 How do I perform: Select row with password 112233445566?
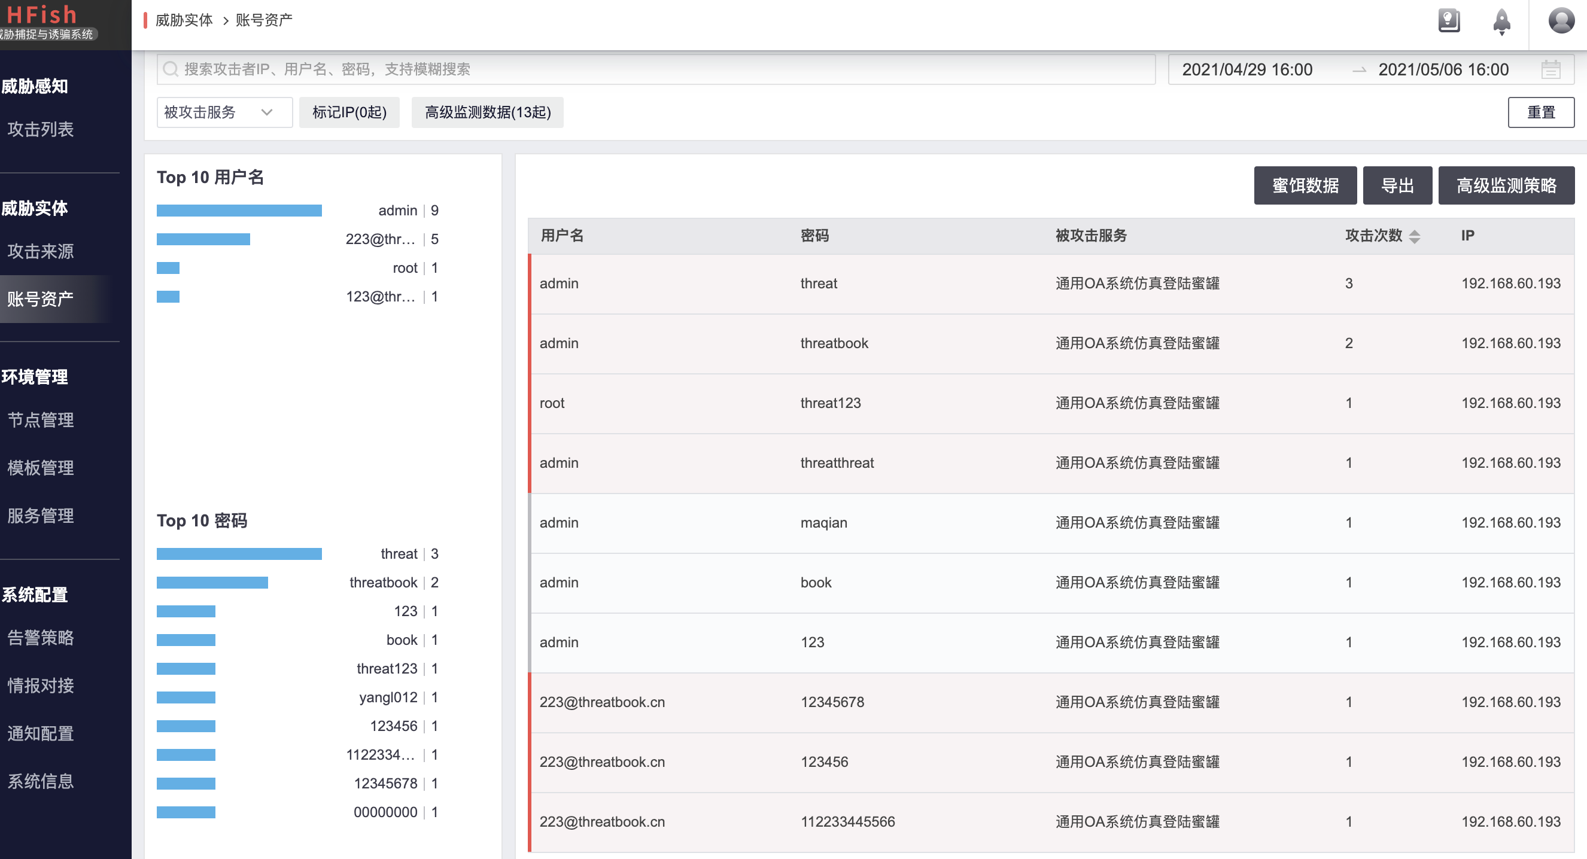[1051, 822]
